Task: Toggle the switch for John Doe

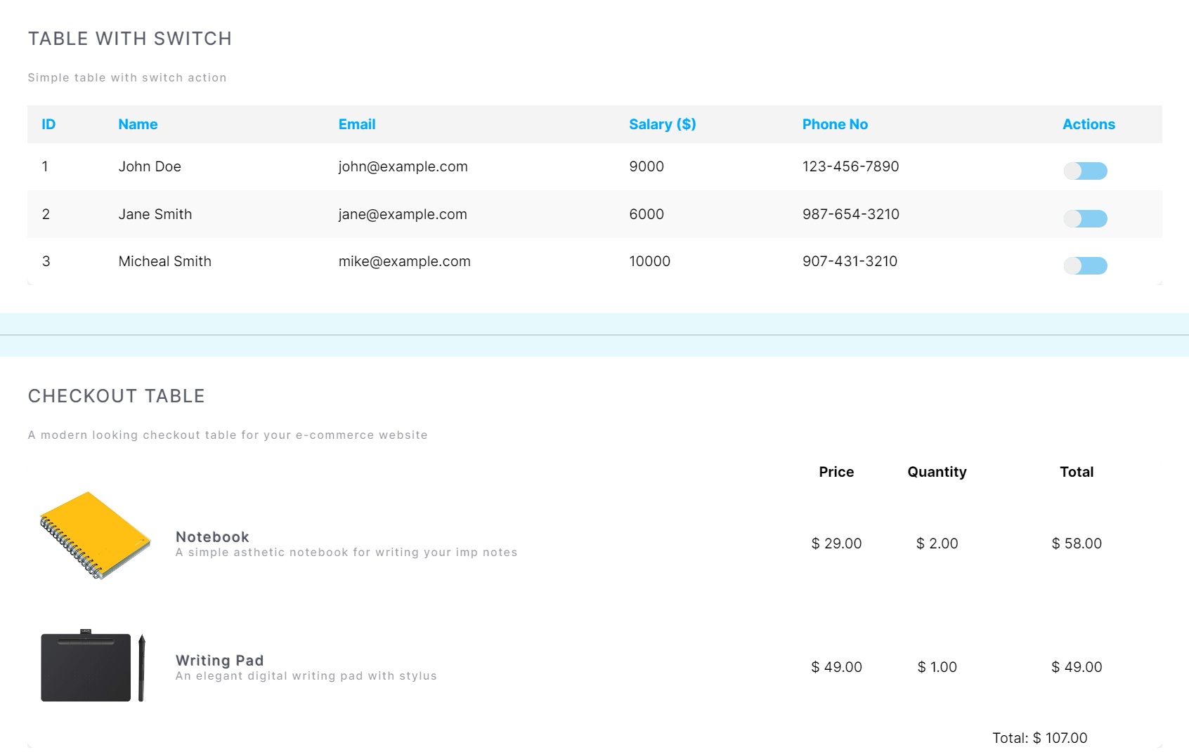Action: coord(1085,171)
